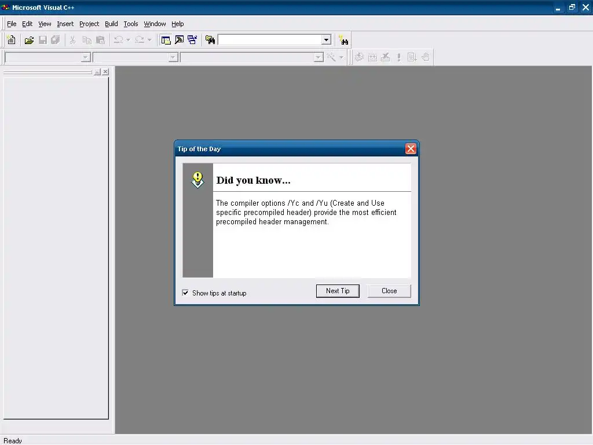This screenshot has width=593, height=445.
Task: Open the Window menu
Action: point(155,24)
